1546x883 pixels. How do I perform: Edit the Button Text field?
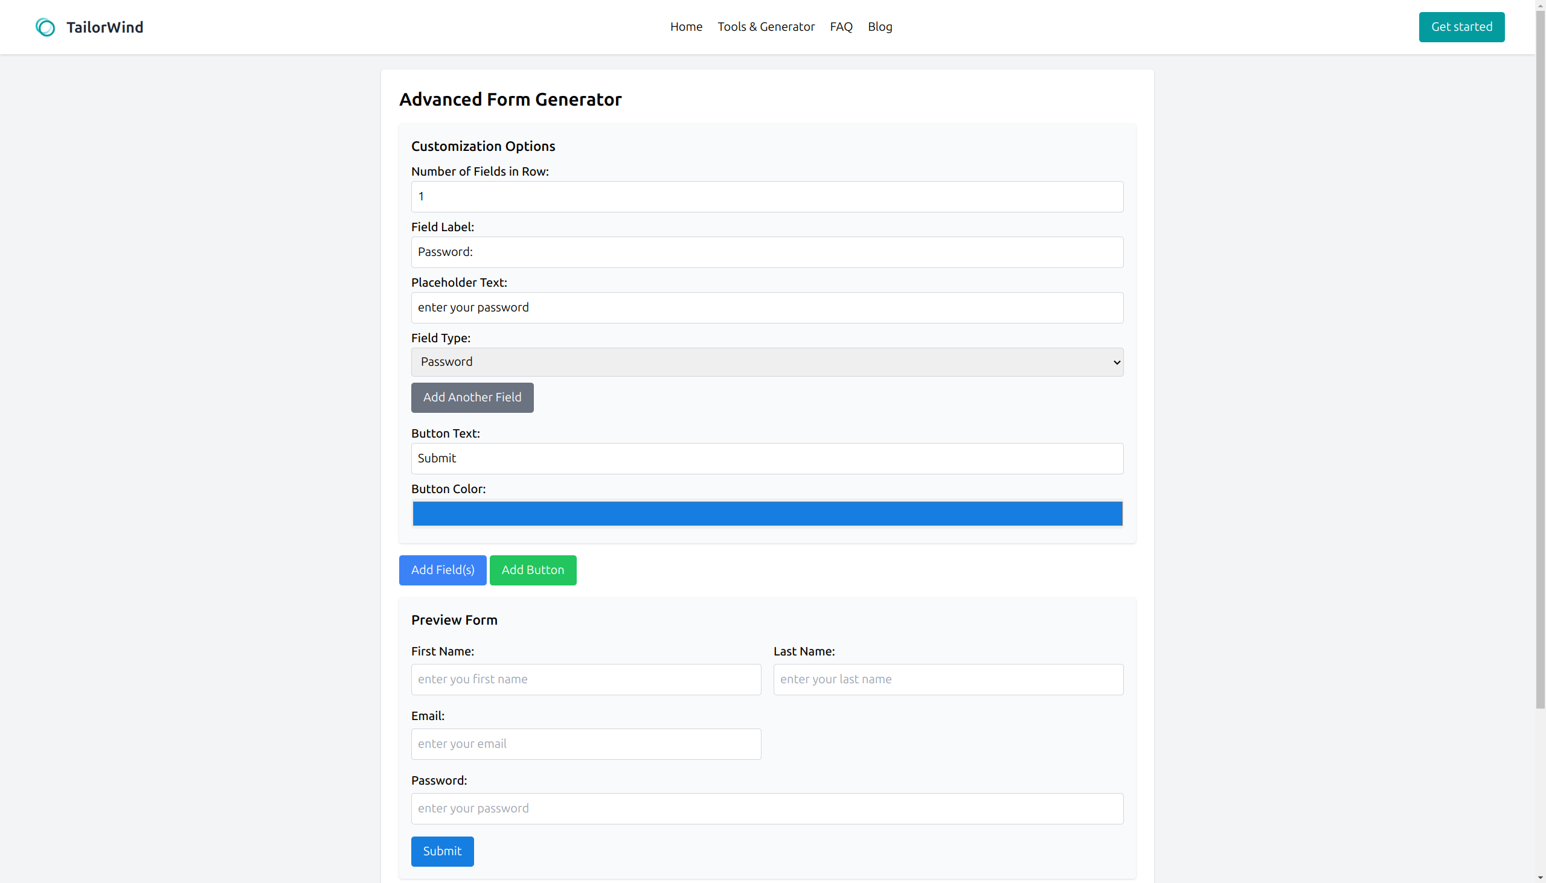point(766,459)
